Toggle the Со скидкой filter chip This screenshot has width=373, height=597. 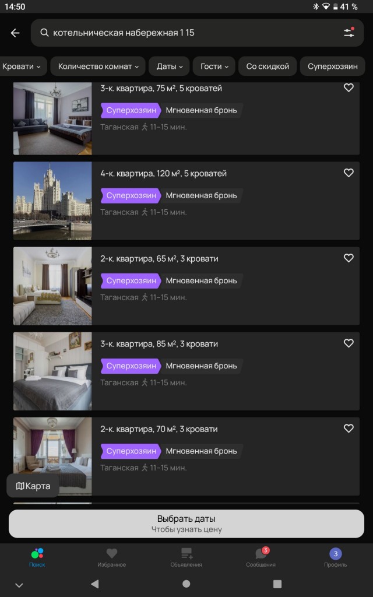[x=268, y=66]
